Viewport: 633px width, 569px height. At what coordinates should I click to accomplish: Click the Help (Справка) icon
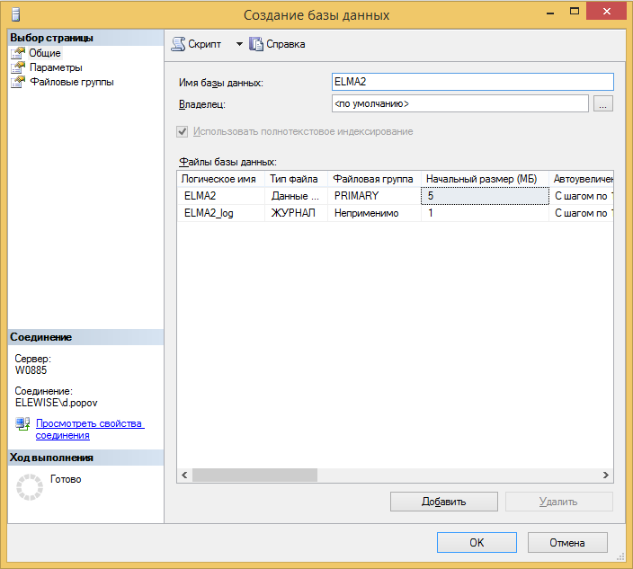coord(256,44)
